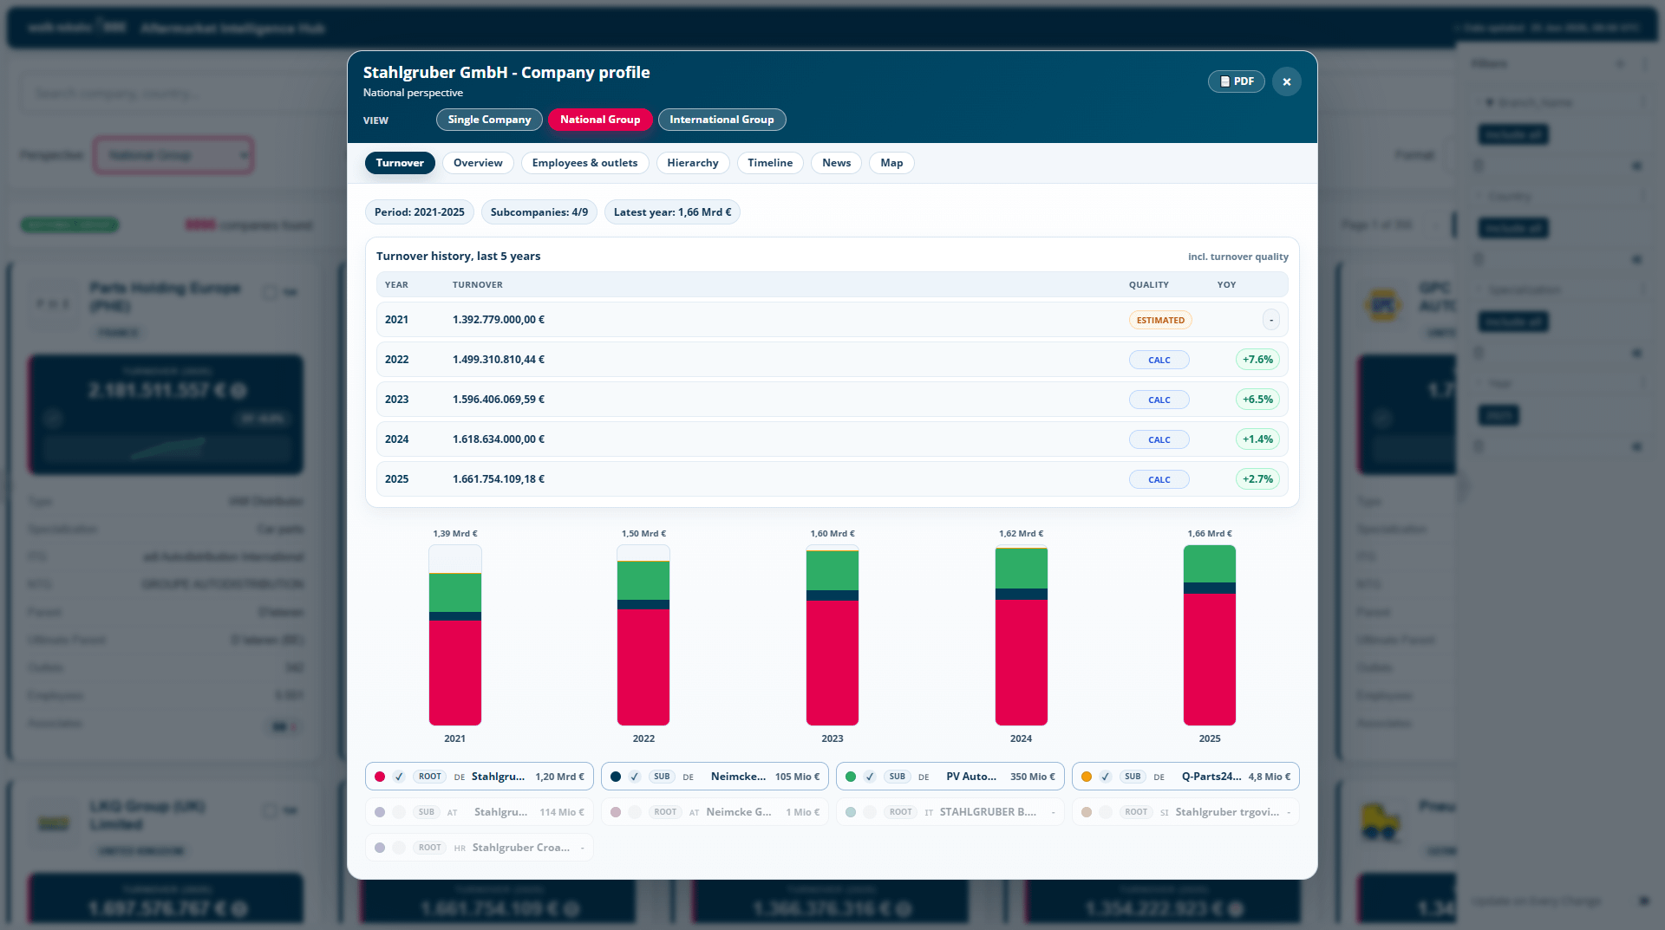Open the Employees & outlets tab
1665x930 pixels.
pos(584,163)
